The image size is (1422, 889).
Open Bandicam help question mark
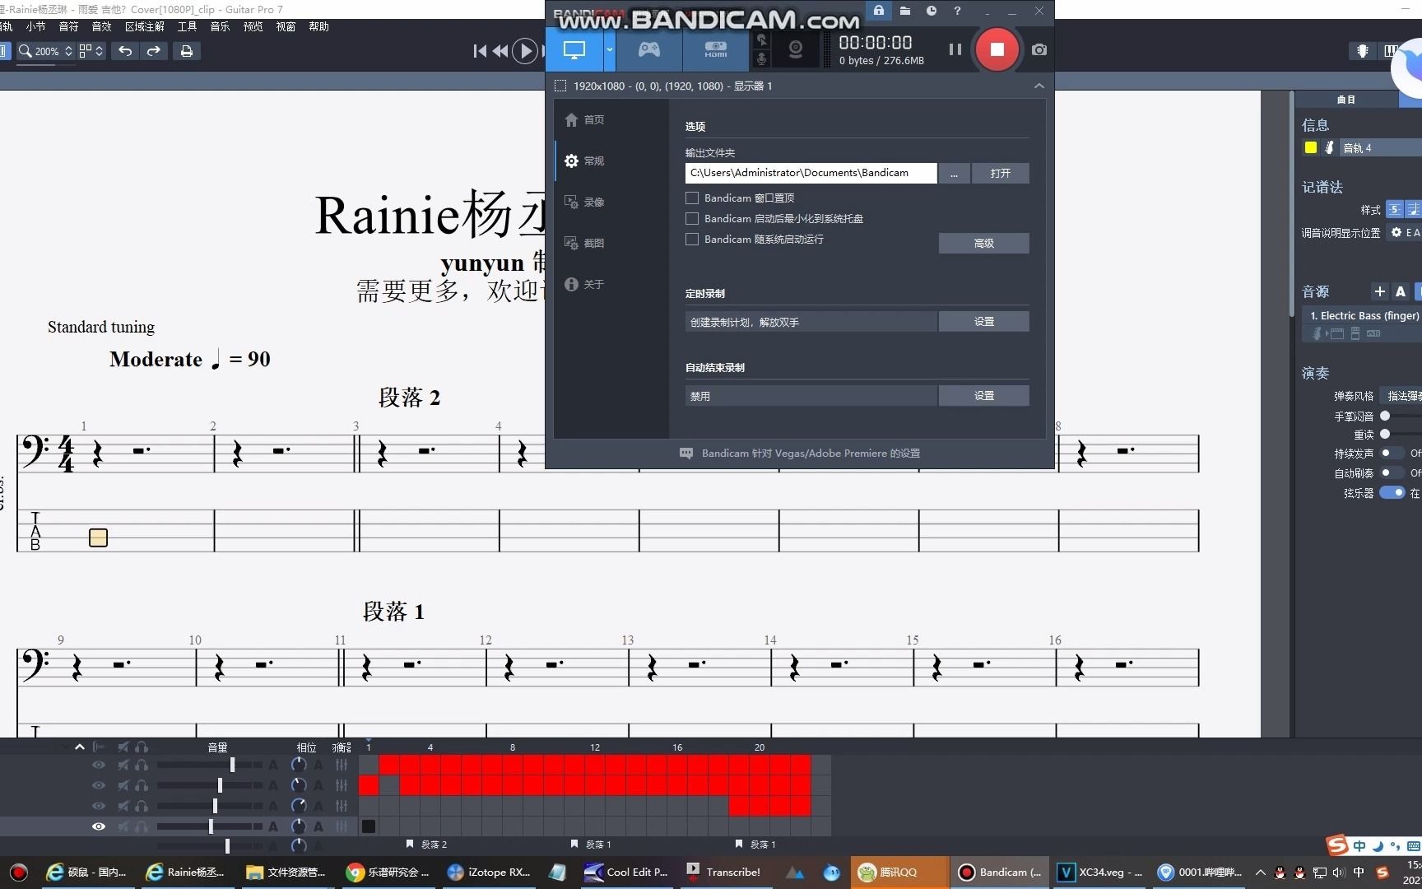(x=957, y=11)
